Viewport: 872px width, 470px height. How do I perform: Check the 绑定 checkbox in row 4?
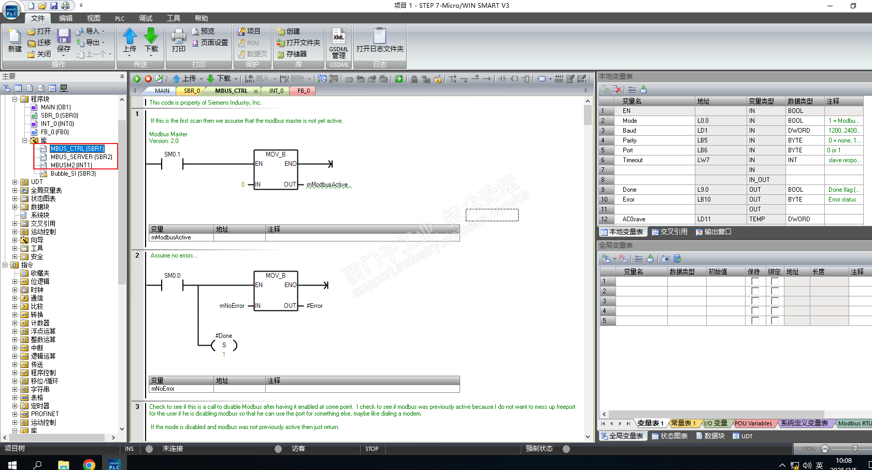(775, 311)
